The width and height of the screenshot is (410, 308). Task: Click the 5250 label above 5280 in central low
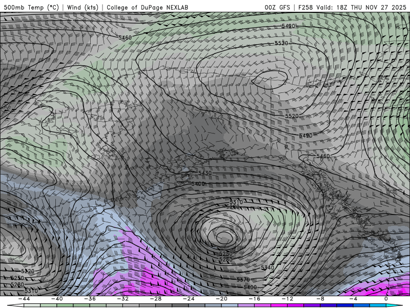tap(225, 254)
